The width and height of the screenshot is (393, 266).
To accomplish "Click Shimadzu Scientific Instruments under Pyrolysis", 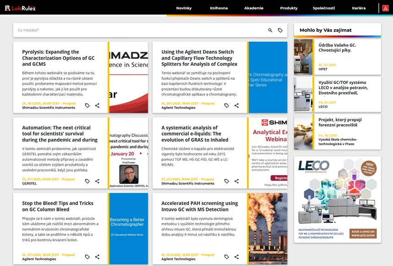I will [48, 108].
